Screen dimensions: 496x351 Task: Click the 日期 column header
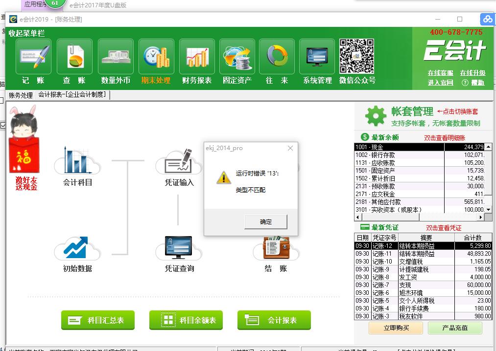[362, 238]
